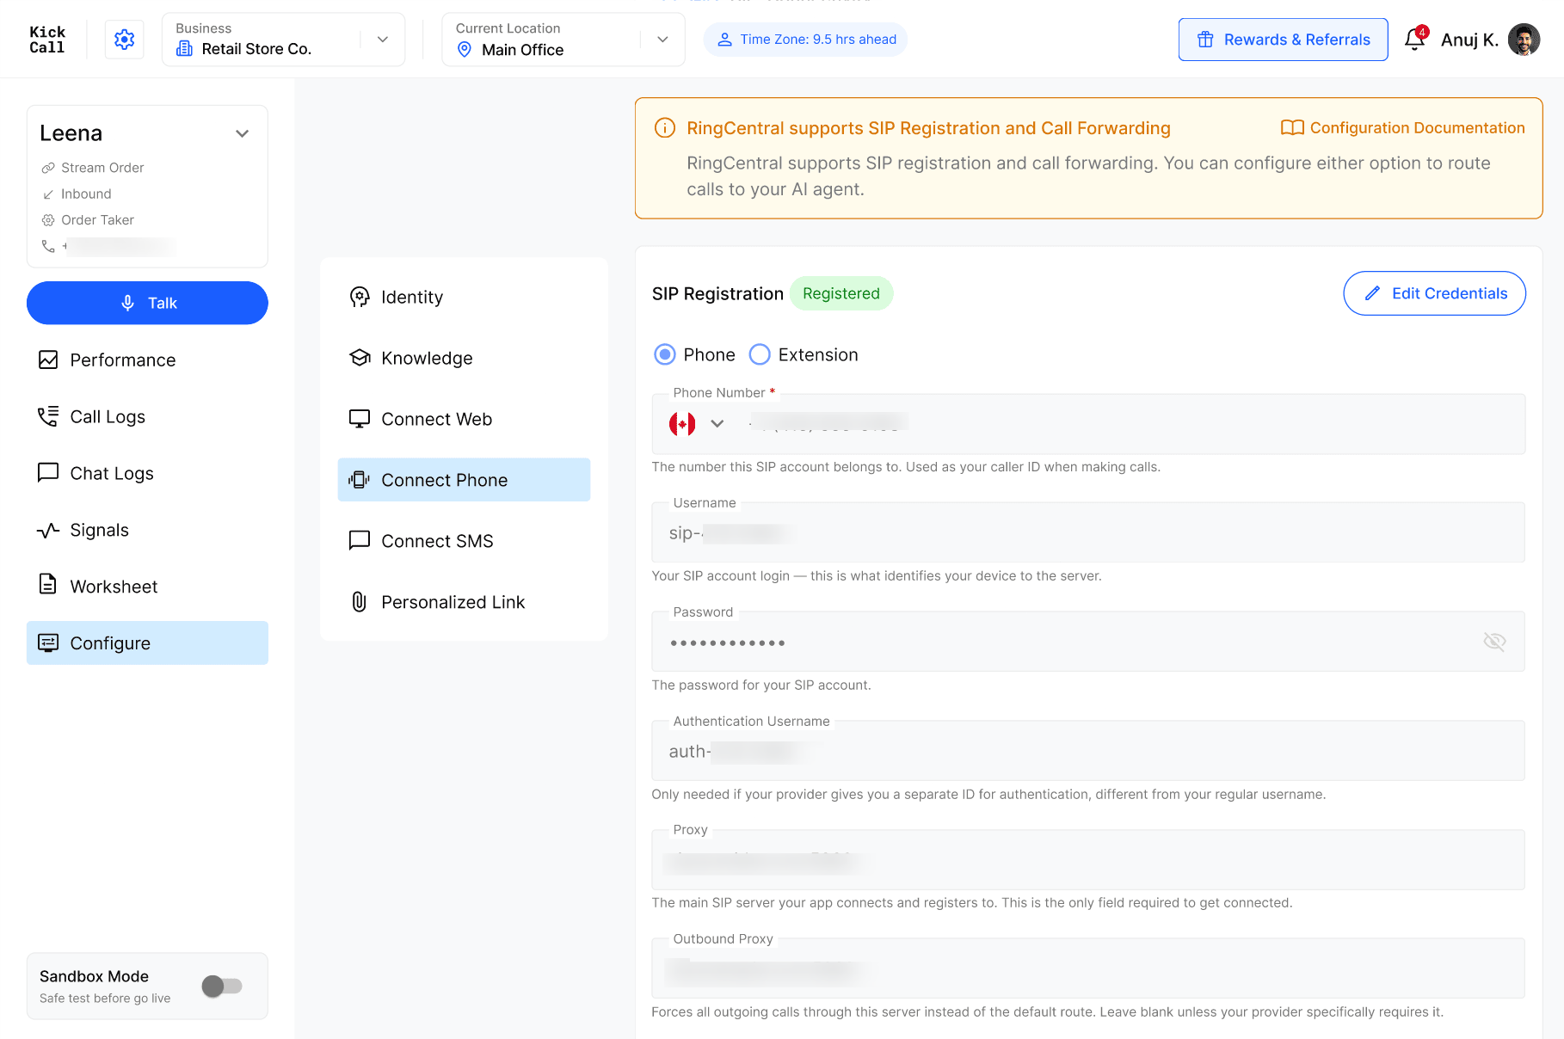Image resolution: width=1564 pixels, height=1039 pixels.
Task: Click the book icon beside Configuration Documentation
Action: click(x=1292, y=128)
